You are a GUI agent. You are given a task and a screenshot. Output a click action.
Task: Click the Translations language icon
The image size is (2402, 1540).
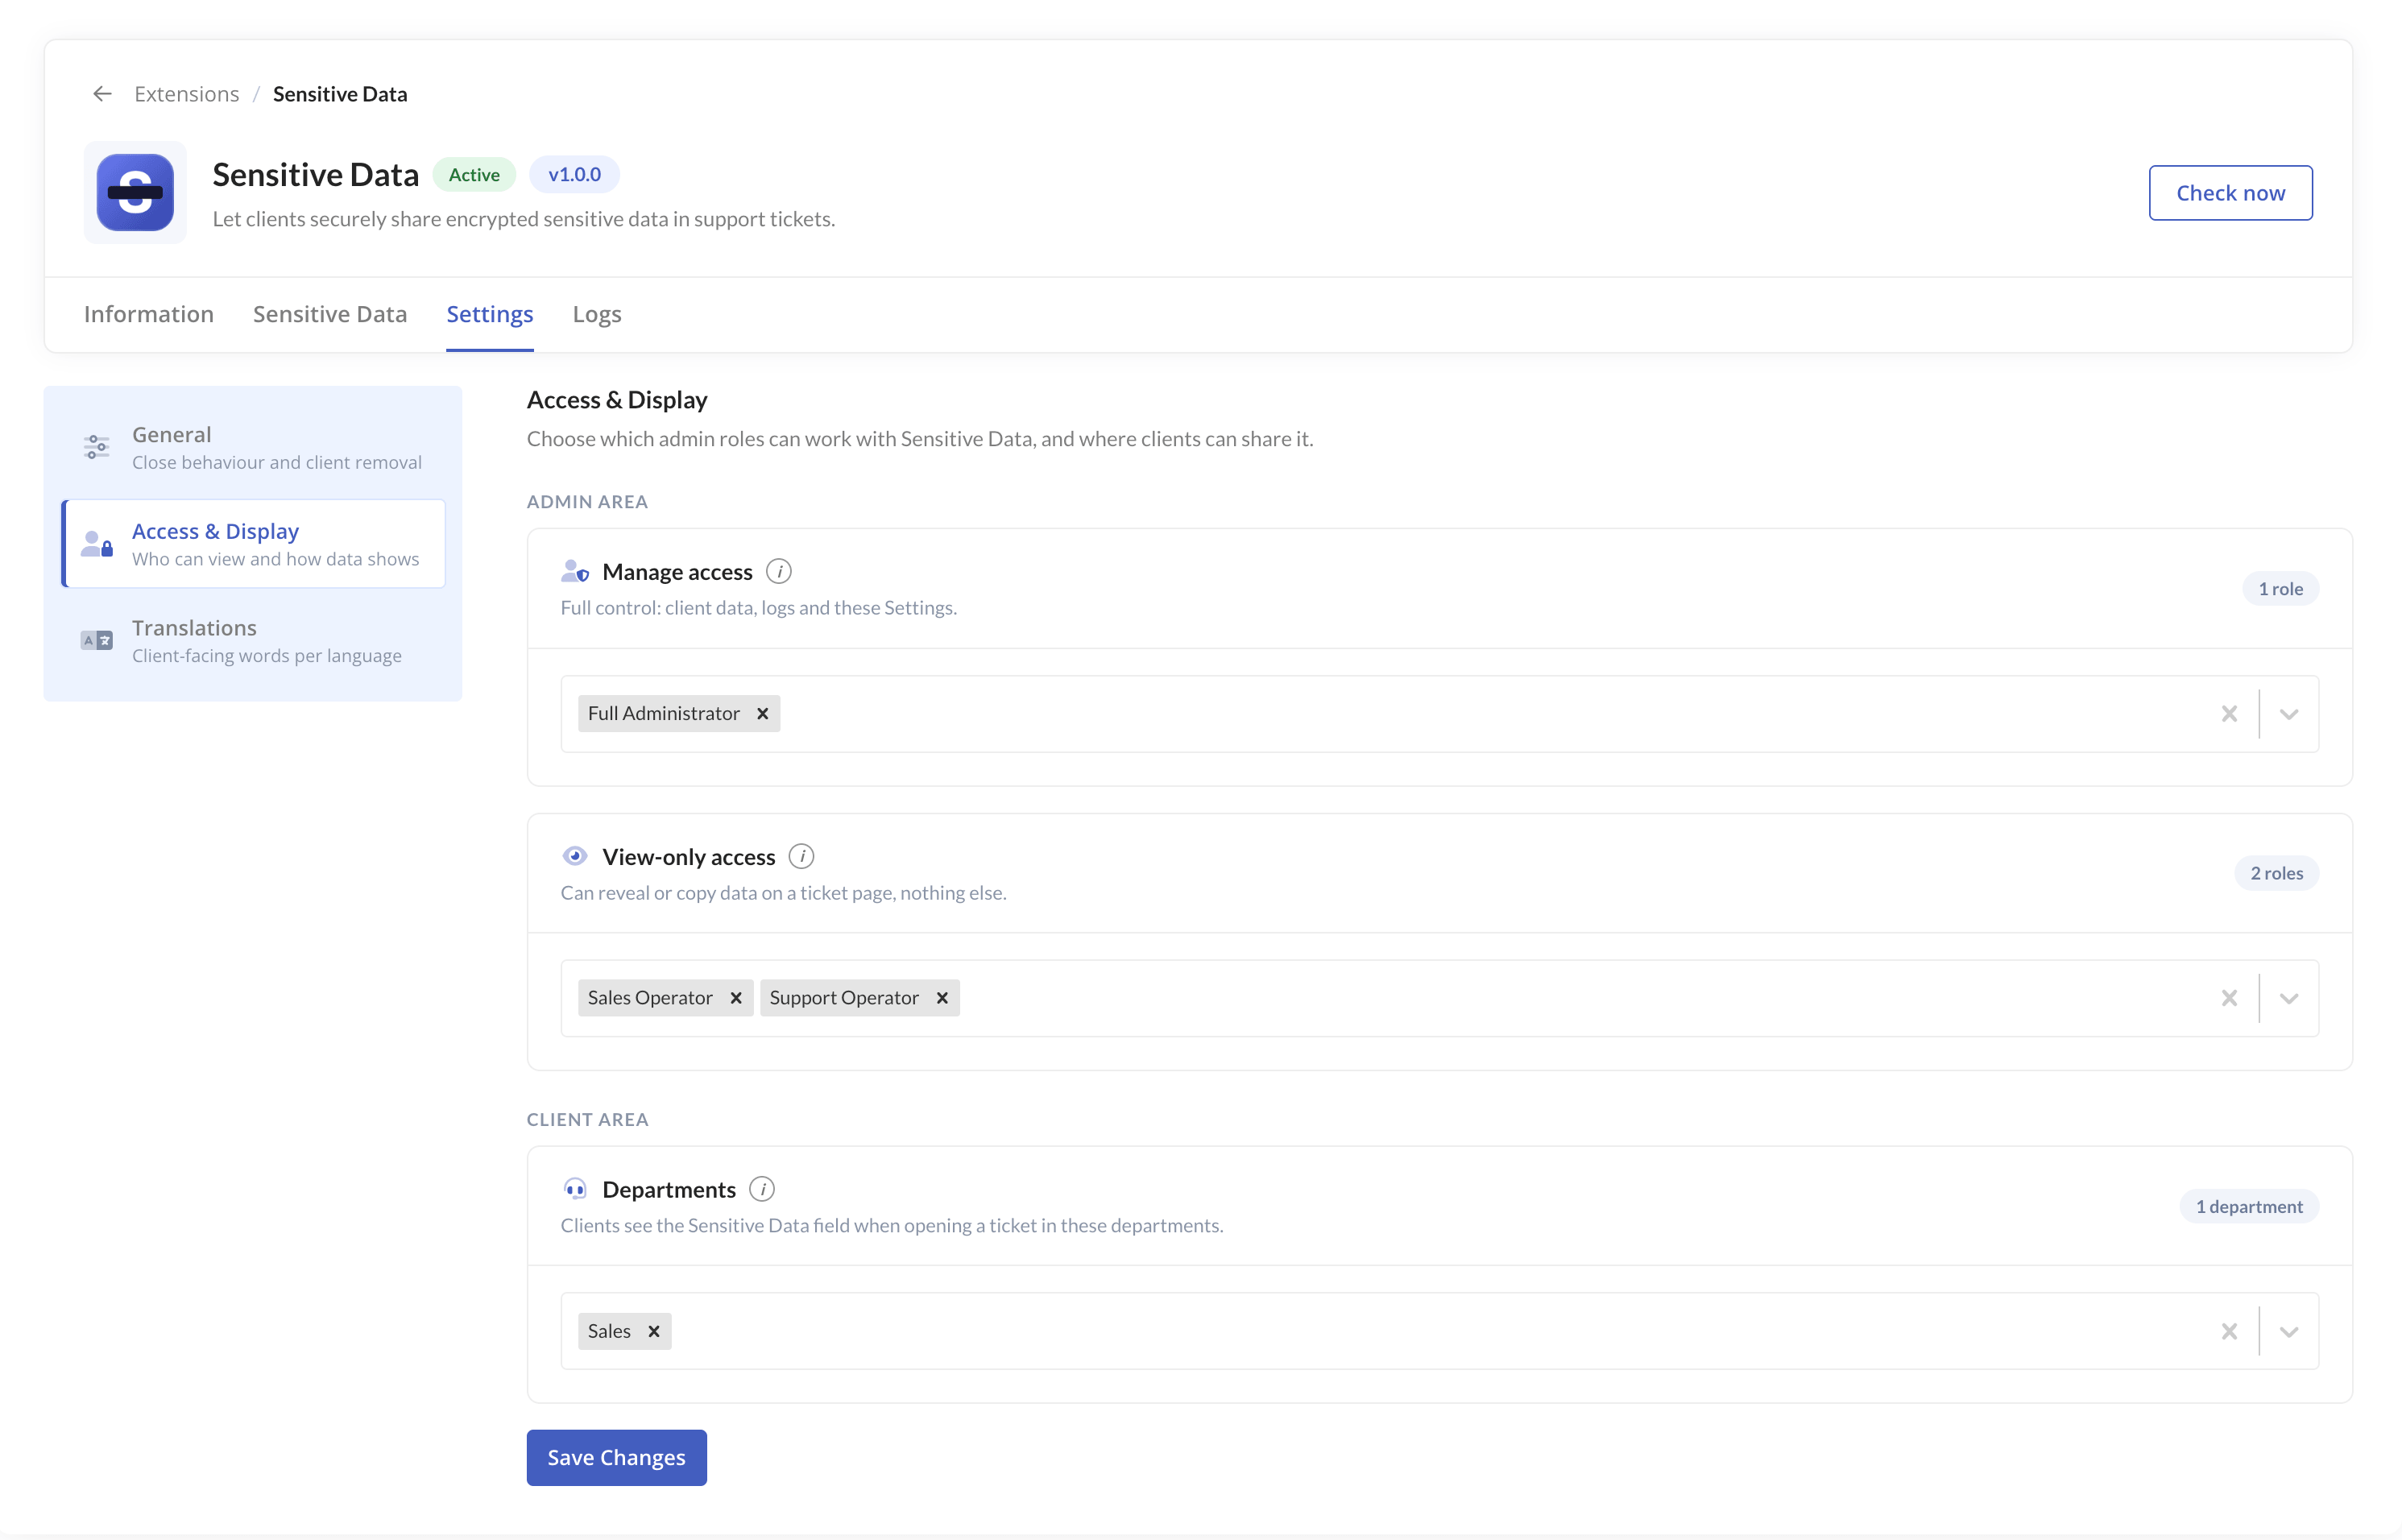pos(97,640)
